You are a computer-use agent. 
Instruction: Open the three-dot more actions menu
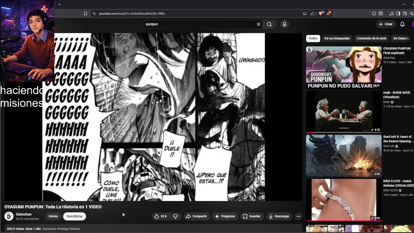tap(299, 216)
